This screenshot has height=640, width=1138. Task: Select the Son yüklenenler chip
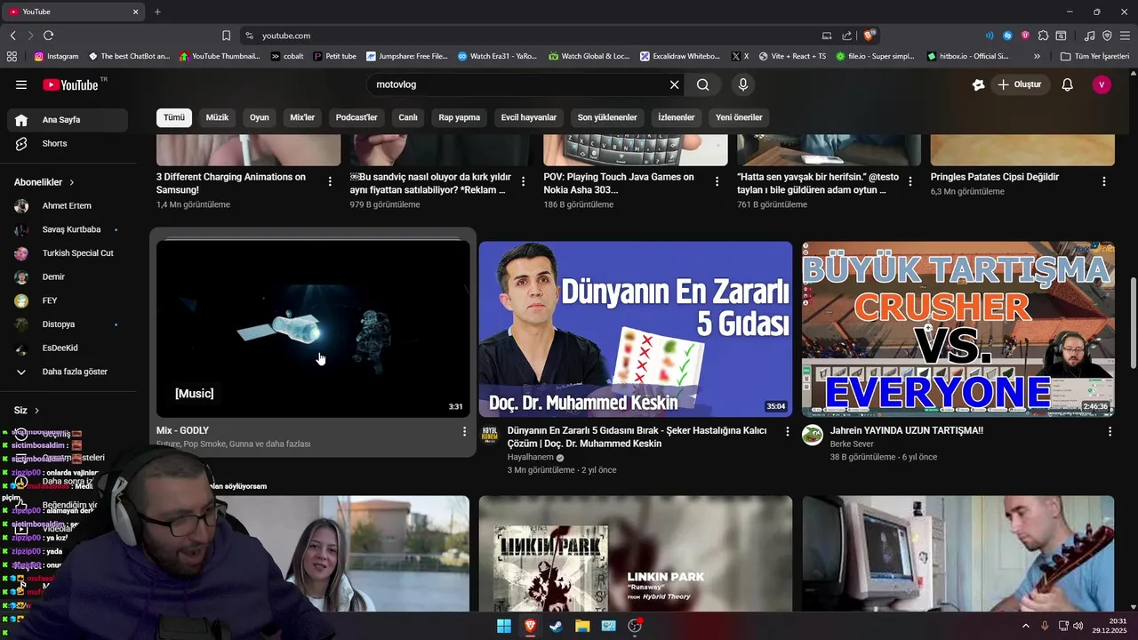pyautogui.click(x=607, y=117)
